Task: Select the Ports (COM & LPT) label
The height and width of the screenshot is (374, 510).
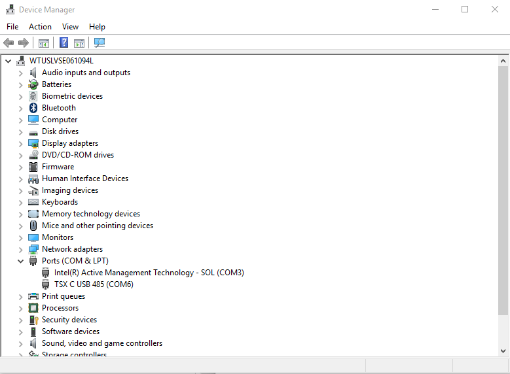Action: tap(75, 261)
